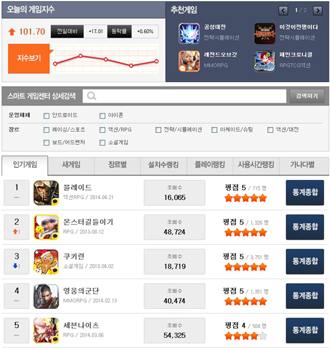Go to previous recommended games page arrow
Viewport: 330px width, 348px height.
[x=283, y=11]
